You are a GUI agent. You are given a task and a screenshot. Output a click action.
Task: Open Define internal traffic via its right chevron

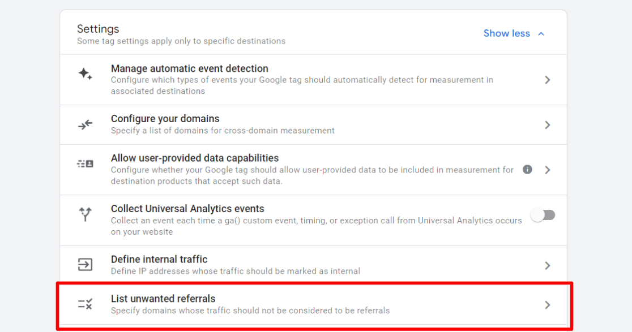(548, 265)
